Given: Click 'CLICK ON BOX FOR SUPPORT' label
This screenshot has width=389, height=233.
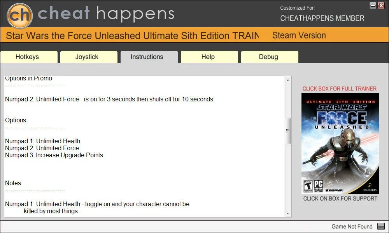Looking at the screenshot, I should tap(340, 198).
